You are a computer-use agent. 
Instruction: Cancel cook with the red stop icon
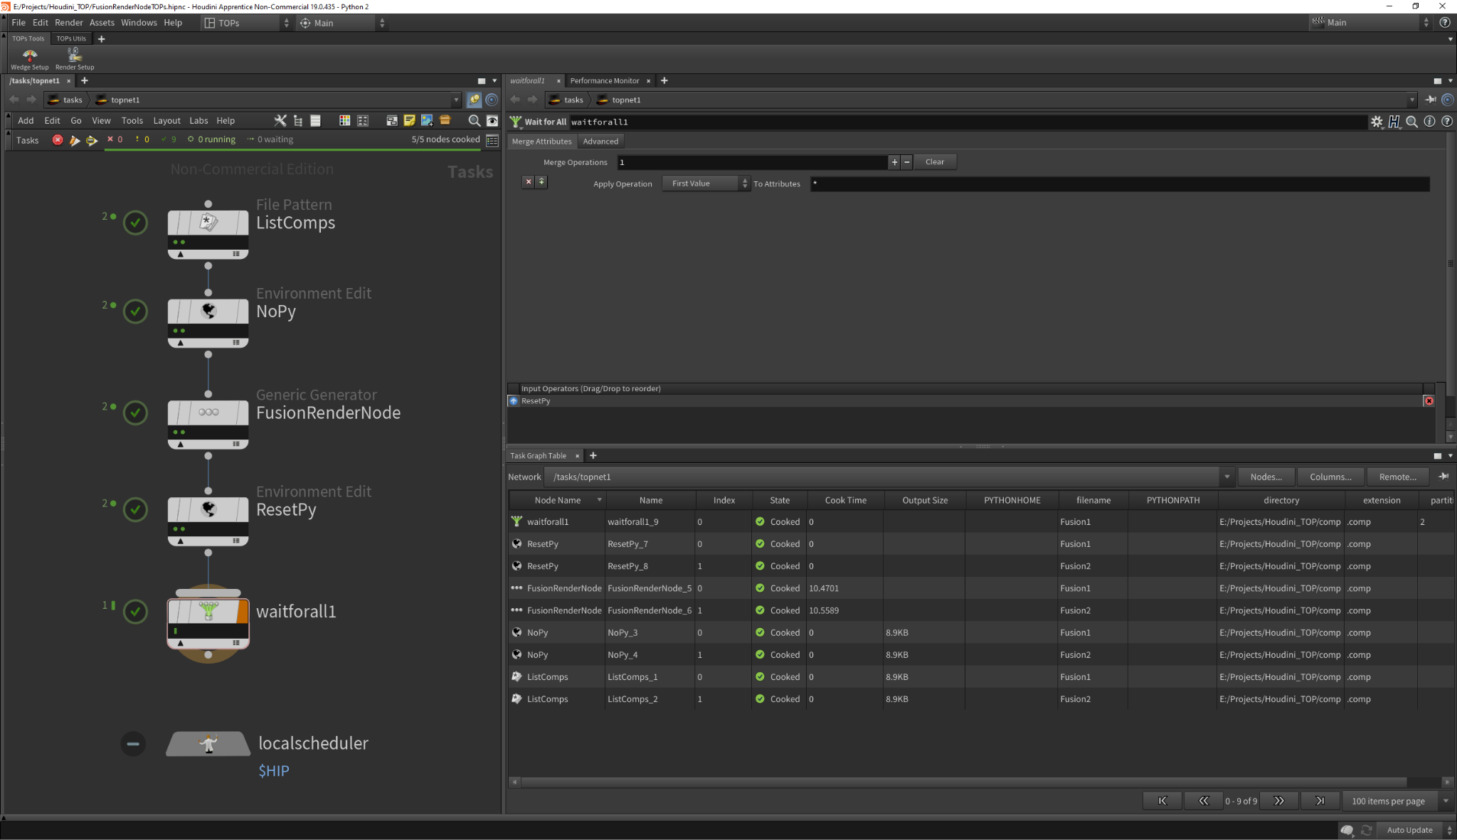58,140
